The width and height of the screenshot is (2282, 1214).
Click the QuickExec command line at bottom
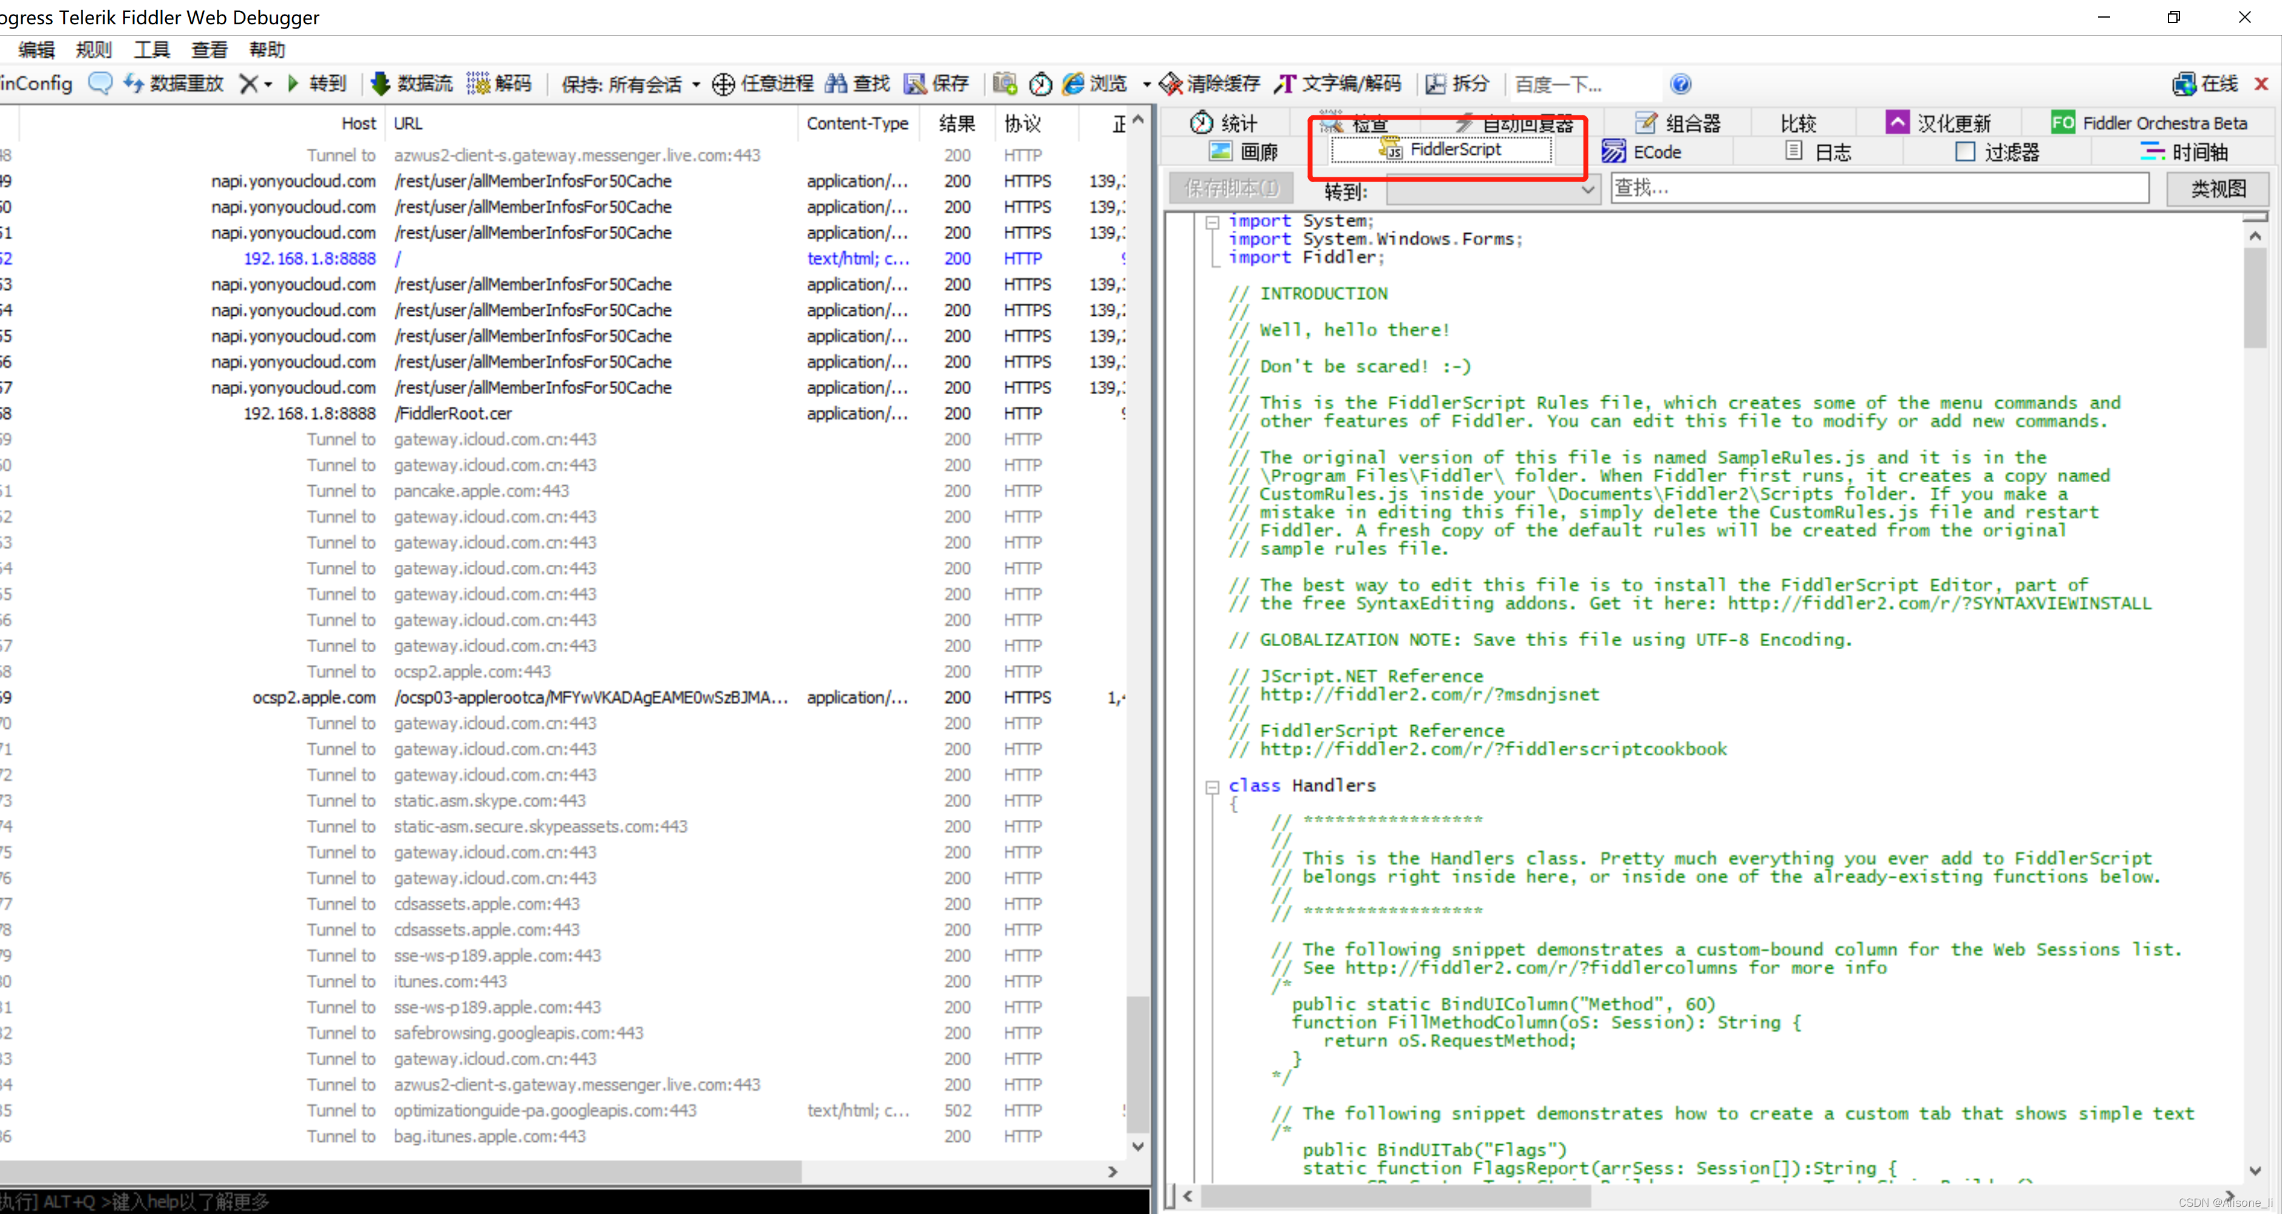[x=574, y=1202]
